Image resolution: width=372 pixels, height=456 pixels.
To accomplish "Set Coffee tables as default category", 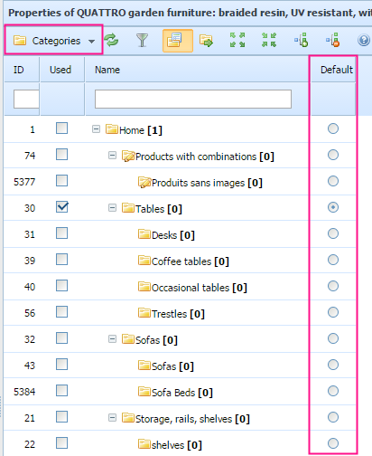I will 333,260.
